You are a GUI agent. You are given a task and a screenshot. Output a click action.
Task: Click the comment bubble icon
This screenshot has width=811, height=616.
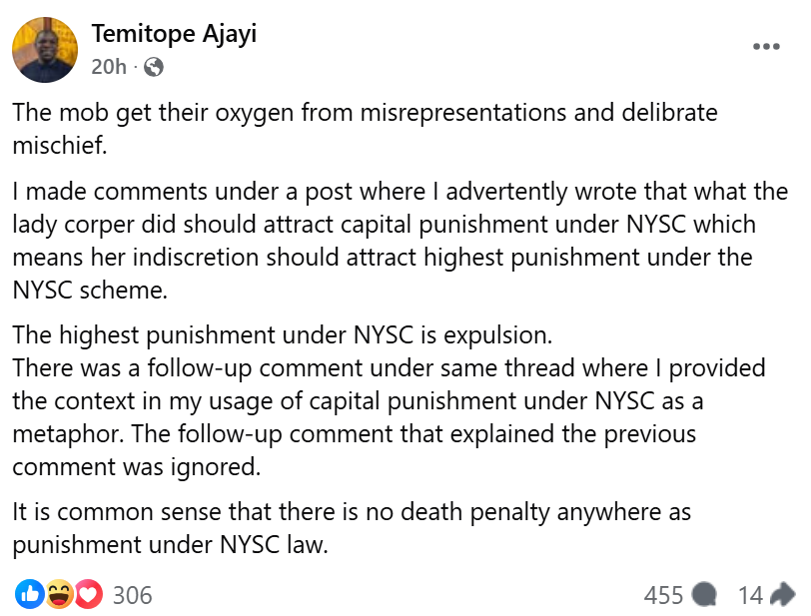pyautogui.click(x=705, y=595)
